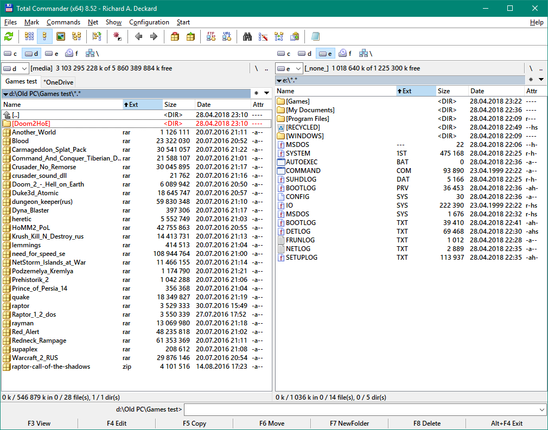Launch Notepad from the toolbar icon

(x=315, y=37)
